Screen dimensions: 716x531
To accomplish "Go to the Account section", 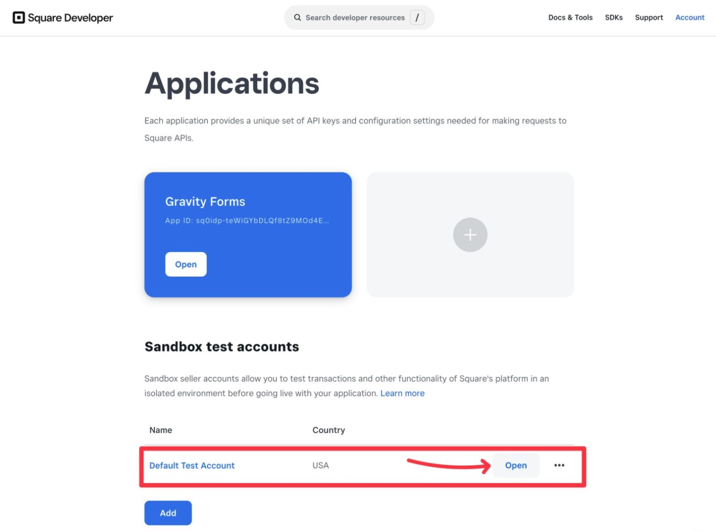I will [x=689, y=17].
